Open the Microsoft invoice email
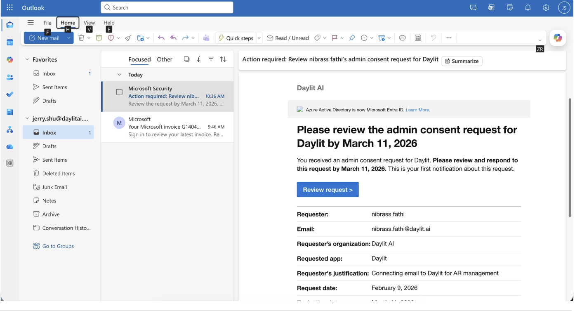This screenshot has height=311, width=575. [x=167, y=127]
